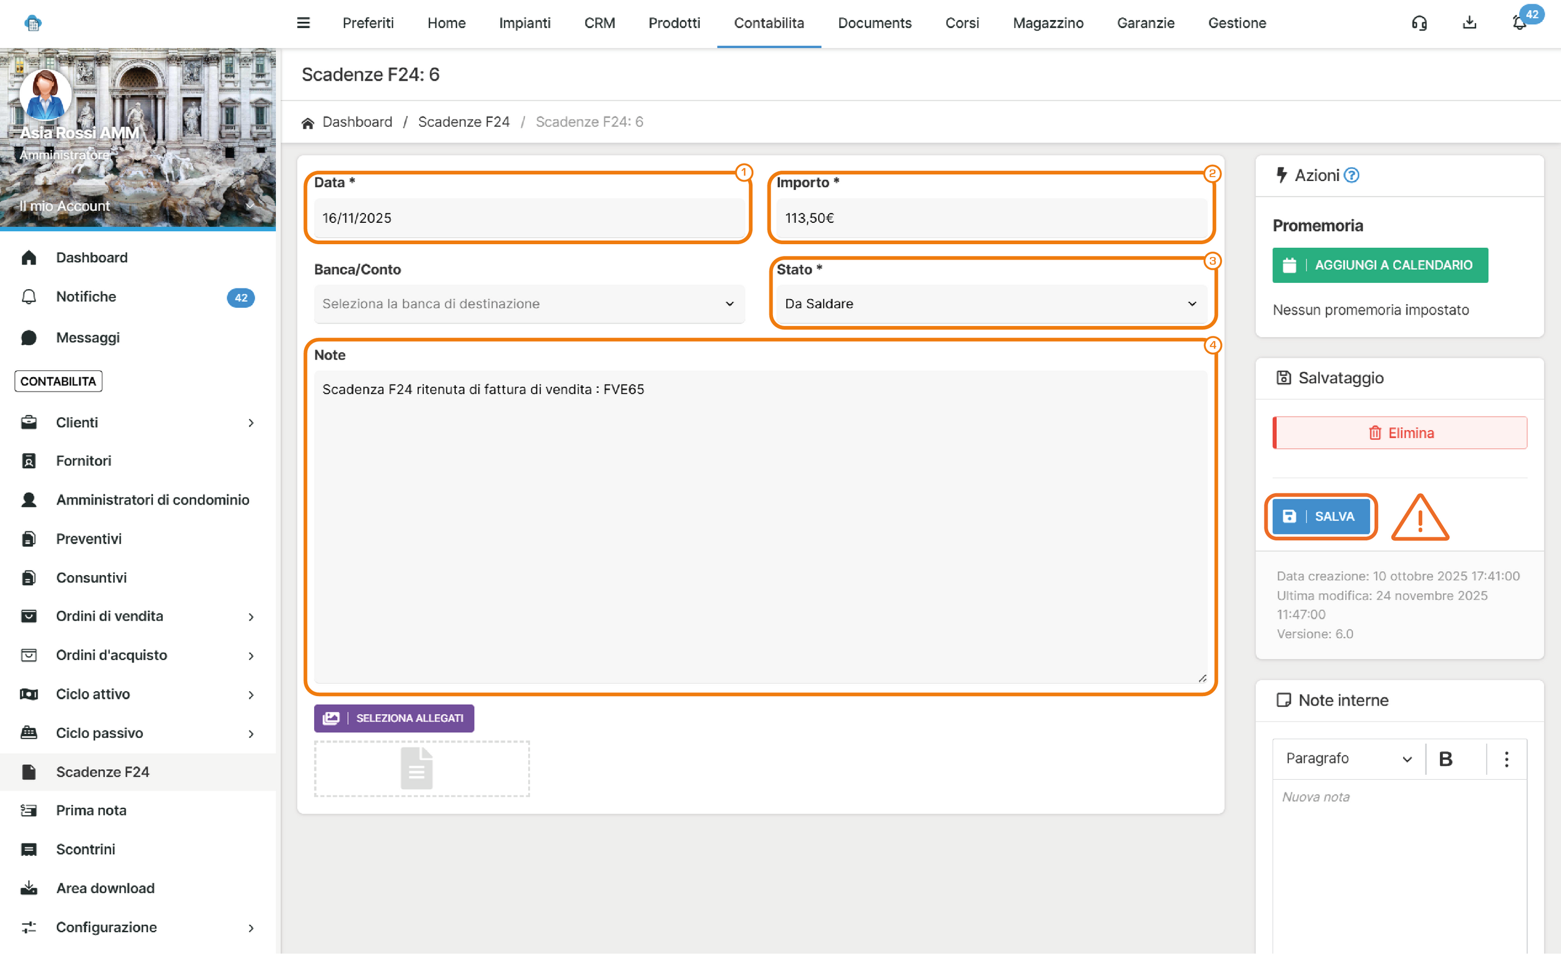The width and height of the screenshot is (1561, 954).
Task: Click the download icon in top bar
Action: [x=1469, y=23]
